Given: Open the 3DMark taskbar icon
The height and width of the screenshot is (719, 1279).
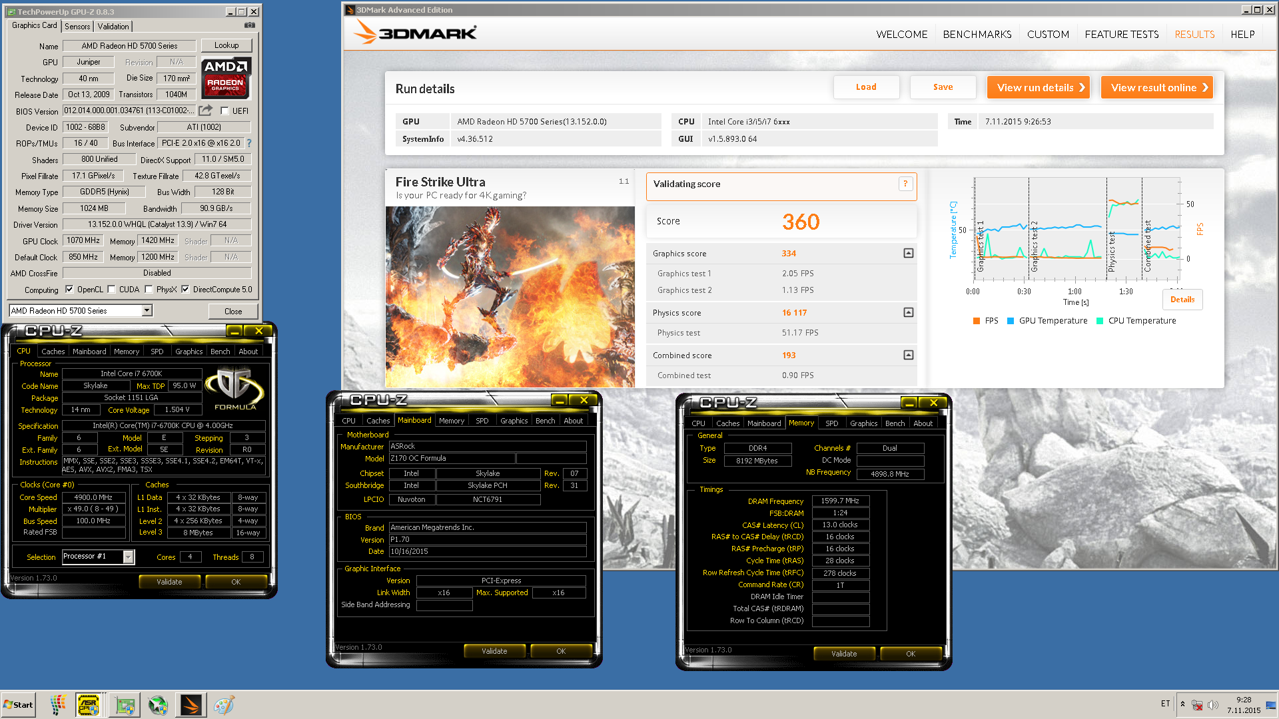Looking at the screenshot, I should [x=191, y=705].
